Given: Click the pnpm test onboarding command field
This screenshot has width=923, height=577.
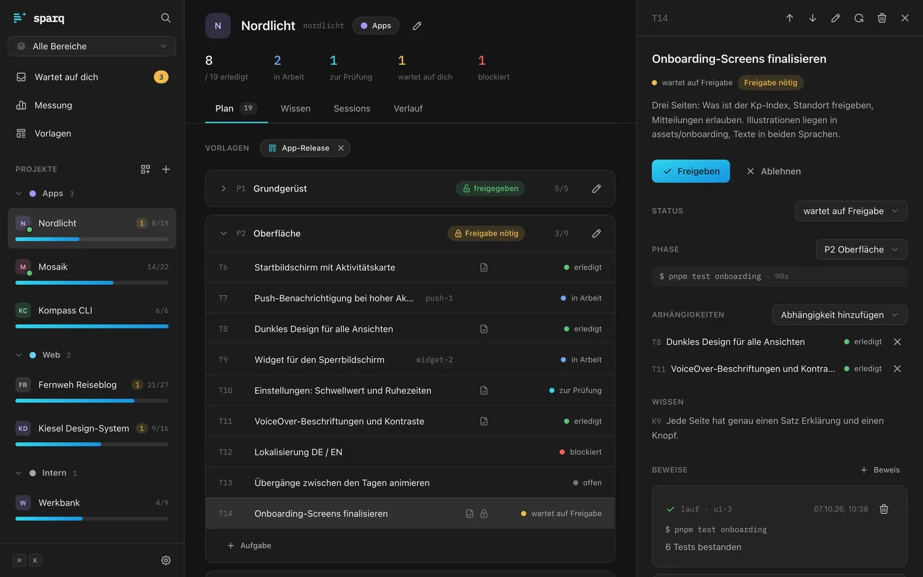Looking at the screenshot, I should coord(779,276).
